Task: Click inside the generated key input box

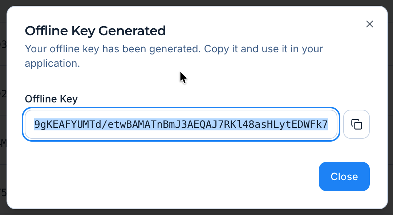Action: [x=181, y=124]
